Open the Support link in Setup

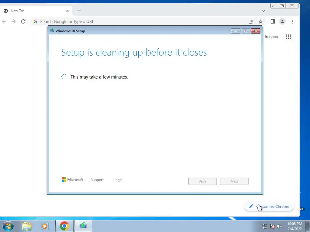(x=97, y=180)
